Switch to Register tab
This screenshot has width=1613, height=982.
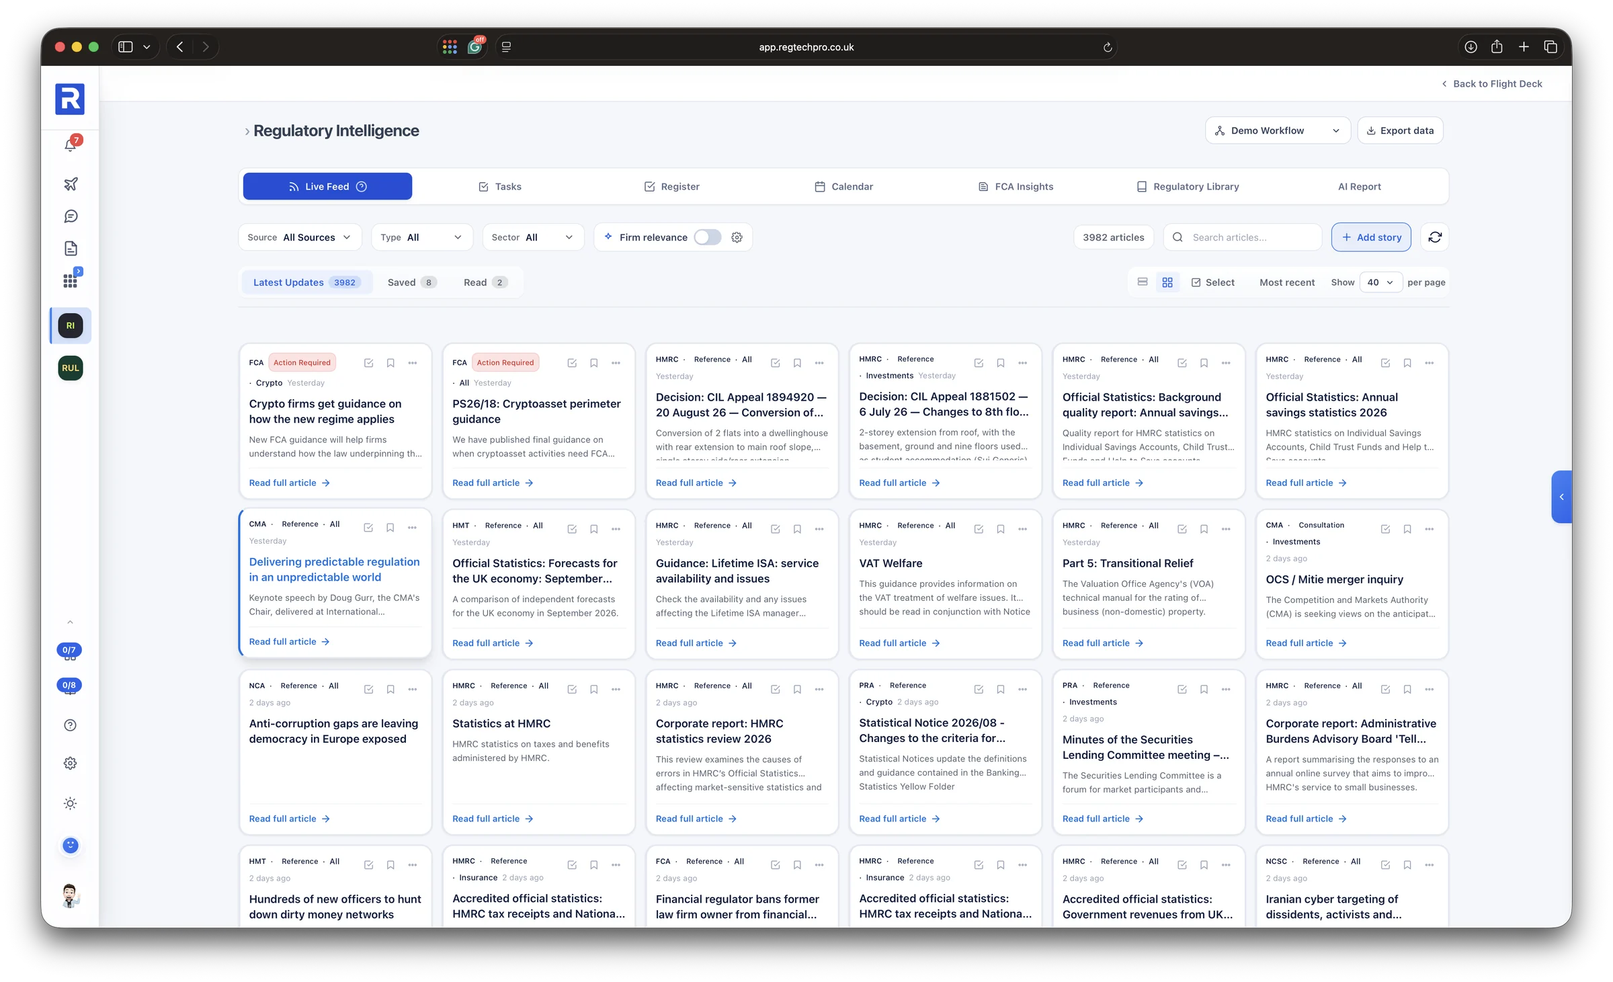[x=672, y=187]
